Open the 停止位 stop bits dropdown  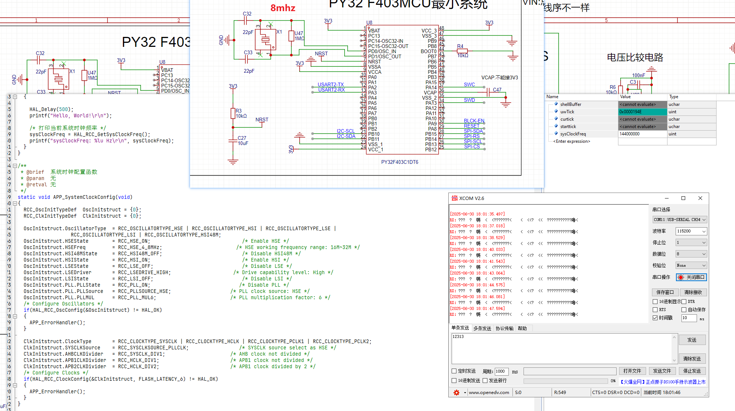point(691,243)
